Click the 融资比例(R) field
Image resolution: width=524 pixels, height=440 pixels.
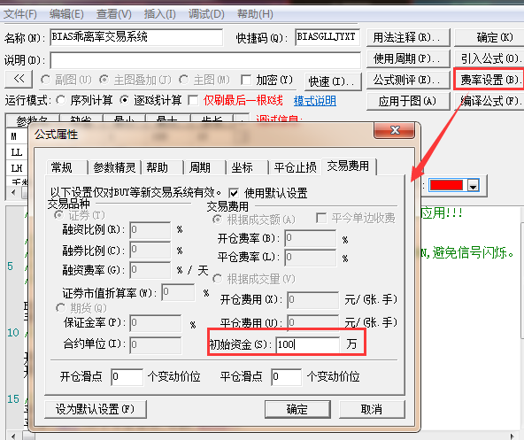[x=150, y=230]
